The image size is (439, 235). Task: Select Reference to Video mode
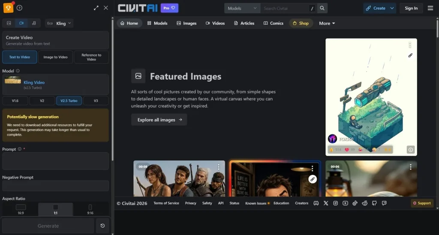click(x=91, y=57)
